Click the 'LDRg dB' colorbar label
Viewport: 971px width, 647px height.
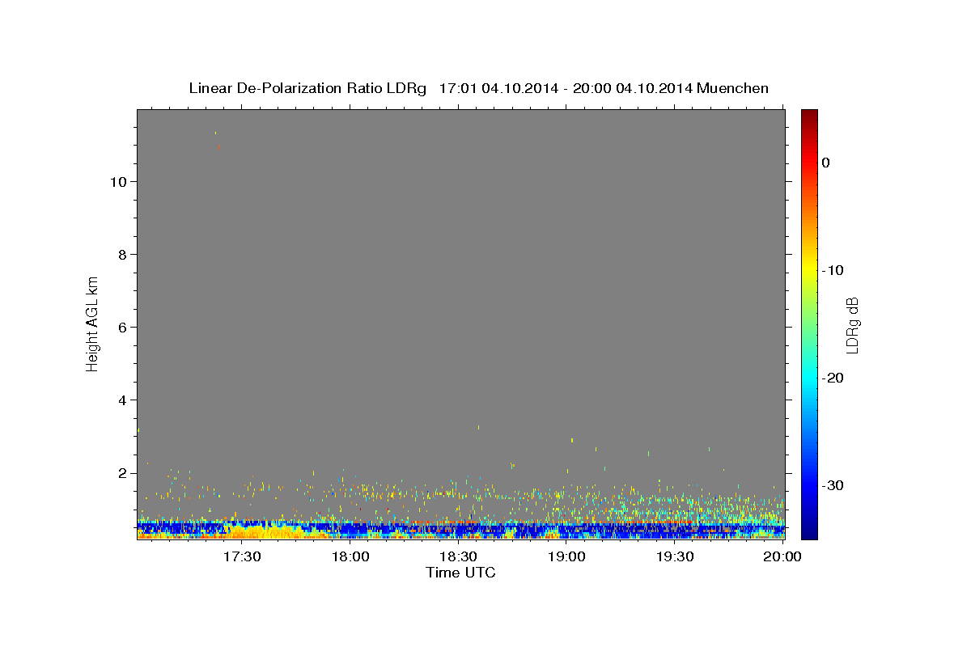coord(852,326)
